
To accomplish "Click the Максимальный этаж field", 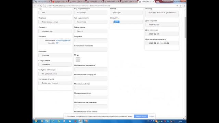I will 91,97.
